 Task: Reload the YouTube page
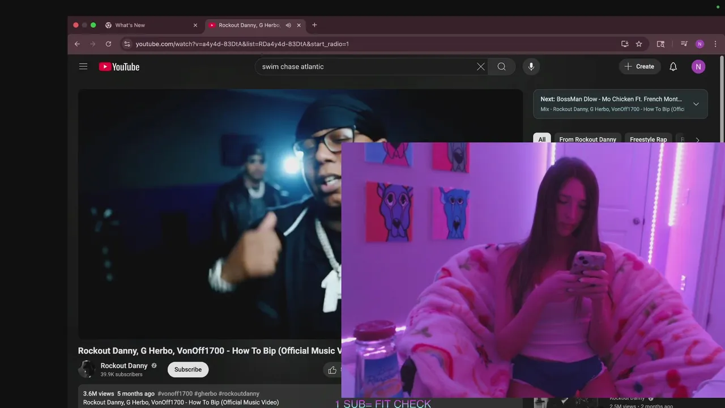coord(108,44)
